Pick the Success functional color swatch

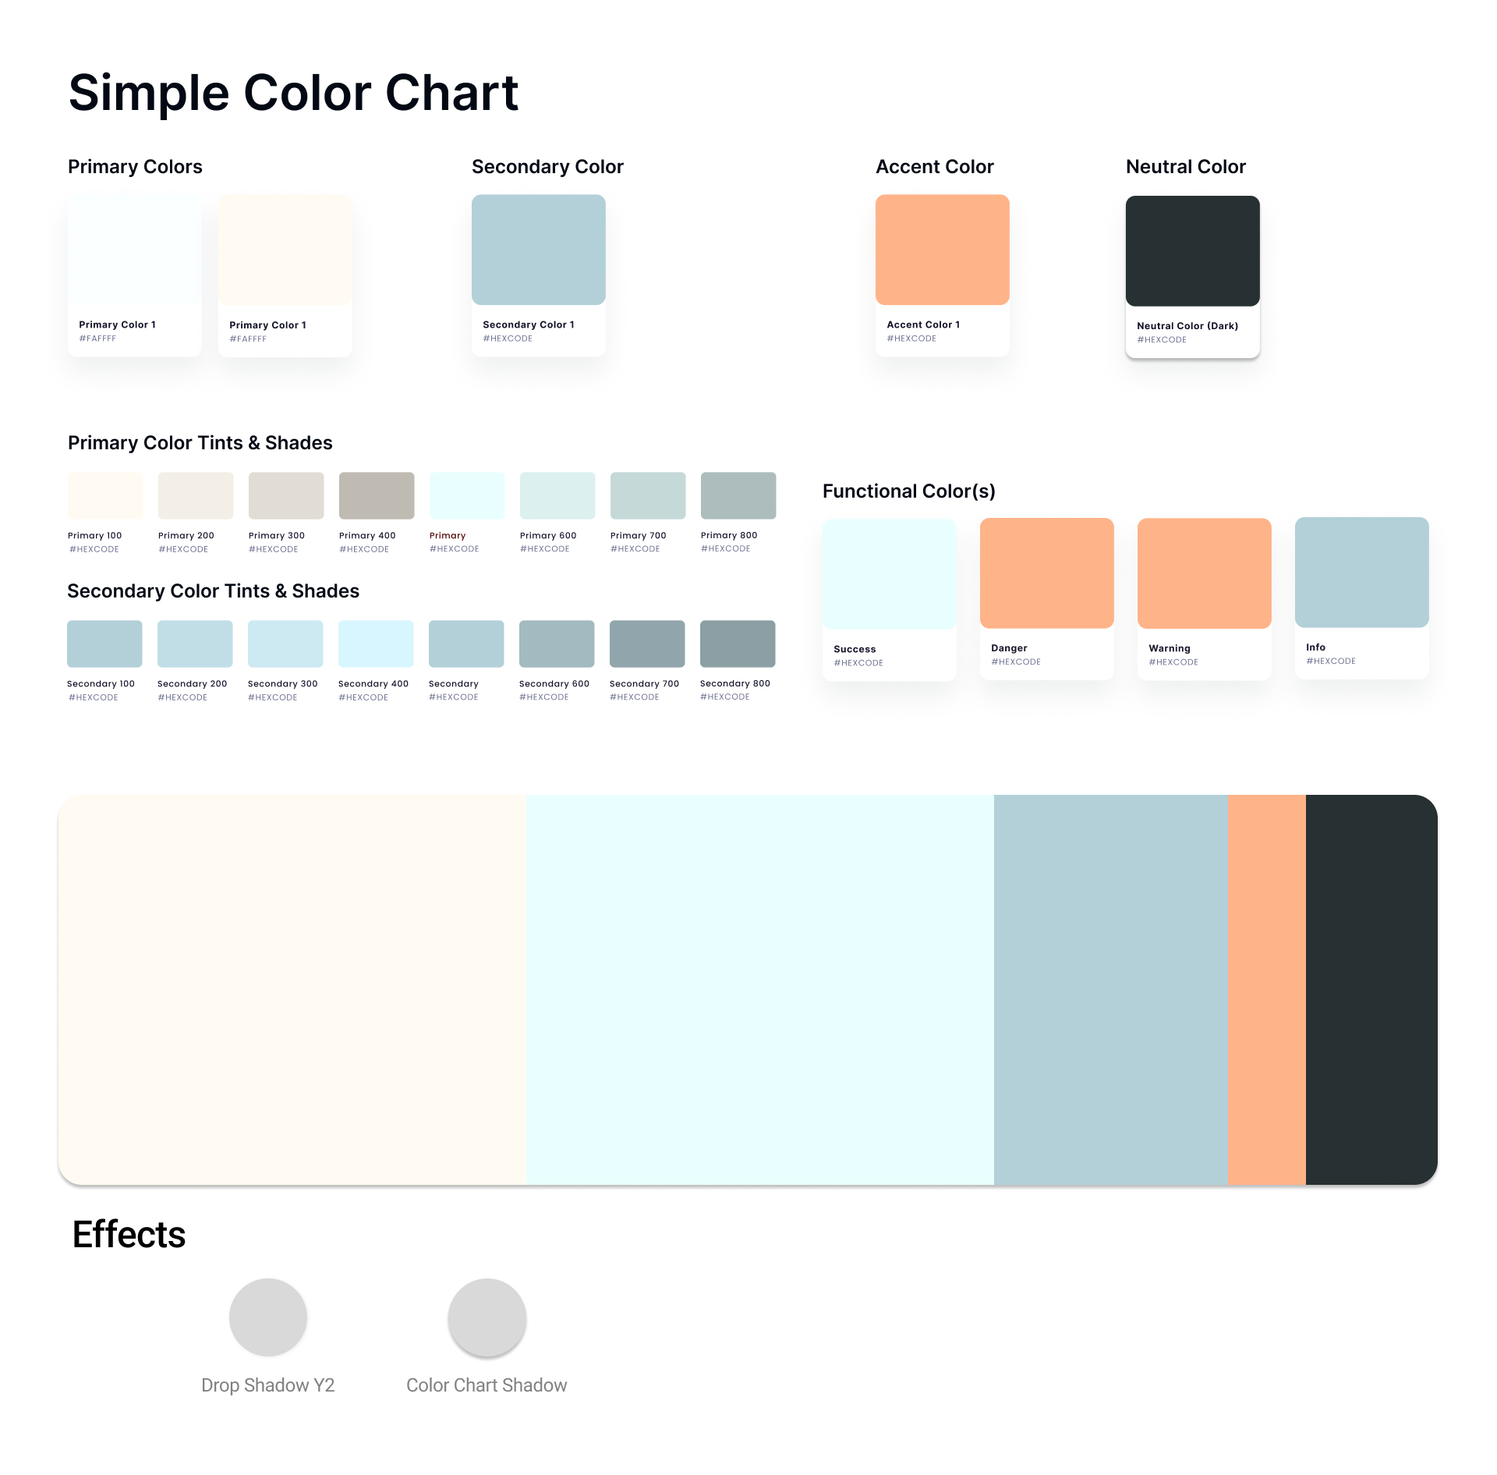coord(889,574)
